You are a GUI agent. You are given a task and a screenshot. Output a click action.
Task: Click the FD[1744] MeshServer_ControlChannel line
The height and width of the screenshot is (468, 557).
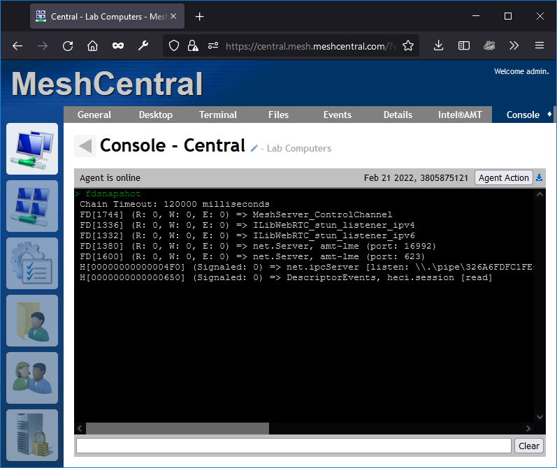coord(236,215)
